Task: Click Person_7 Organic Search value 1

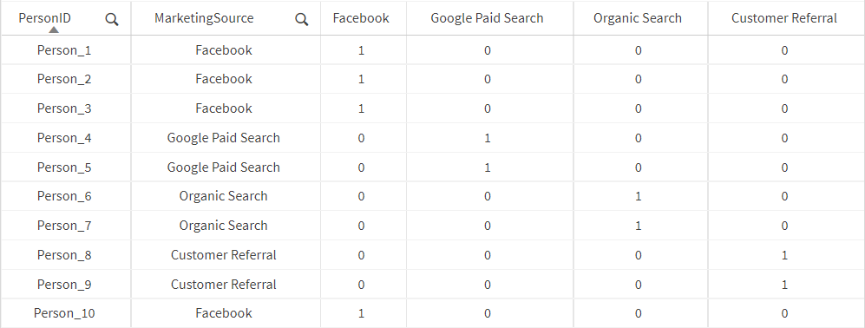Action: click(639, 226)
